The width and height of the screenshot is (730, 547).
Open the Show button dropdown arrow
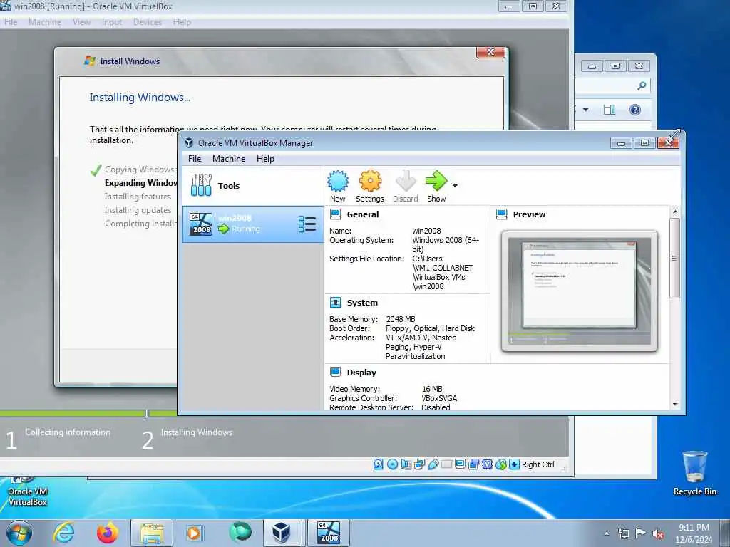click(x=455, y=186)
